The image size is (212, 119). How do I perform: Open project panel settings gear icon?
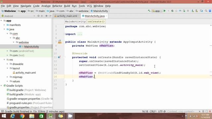point(46,16)
